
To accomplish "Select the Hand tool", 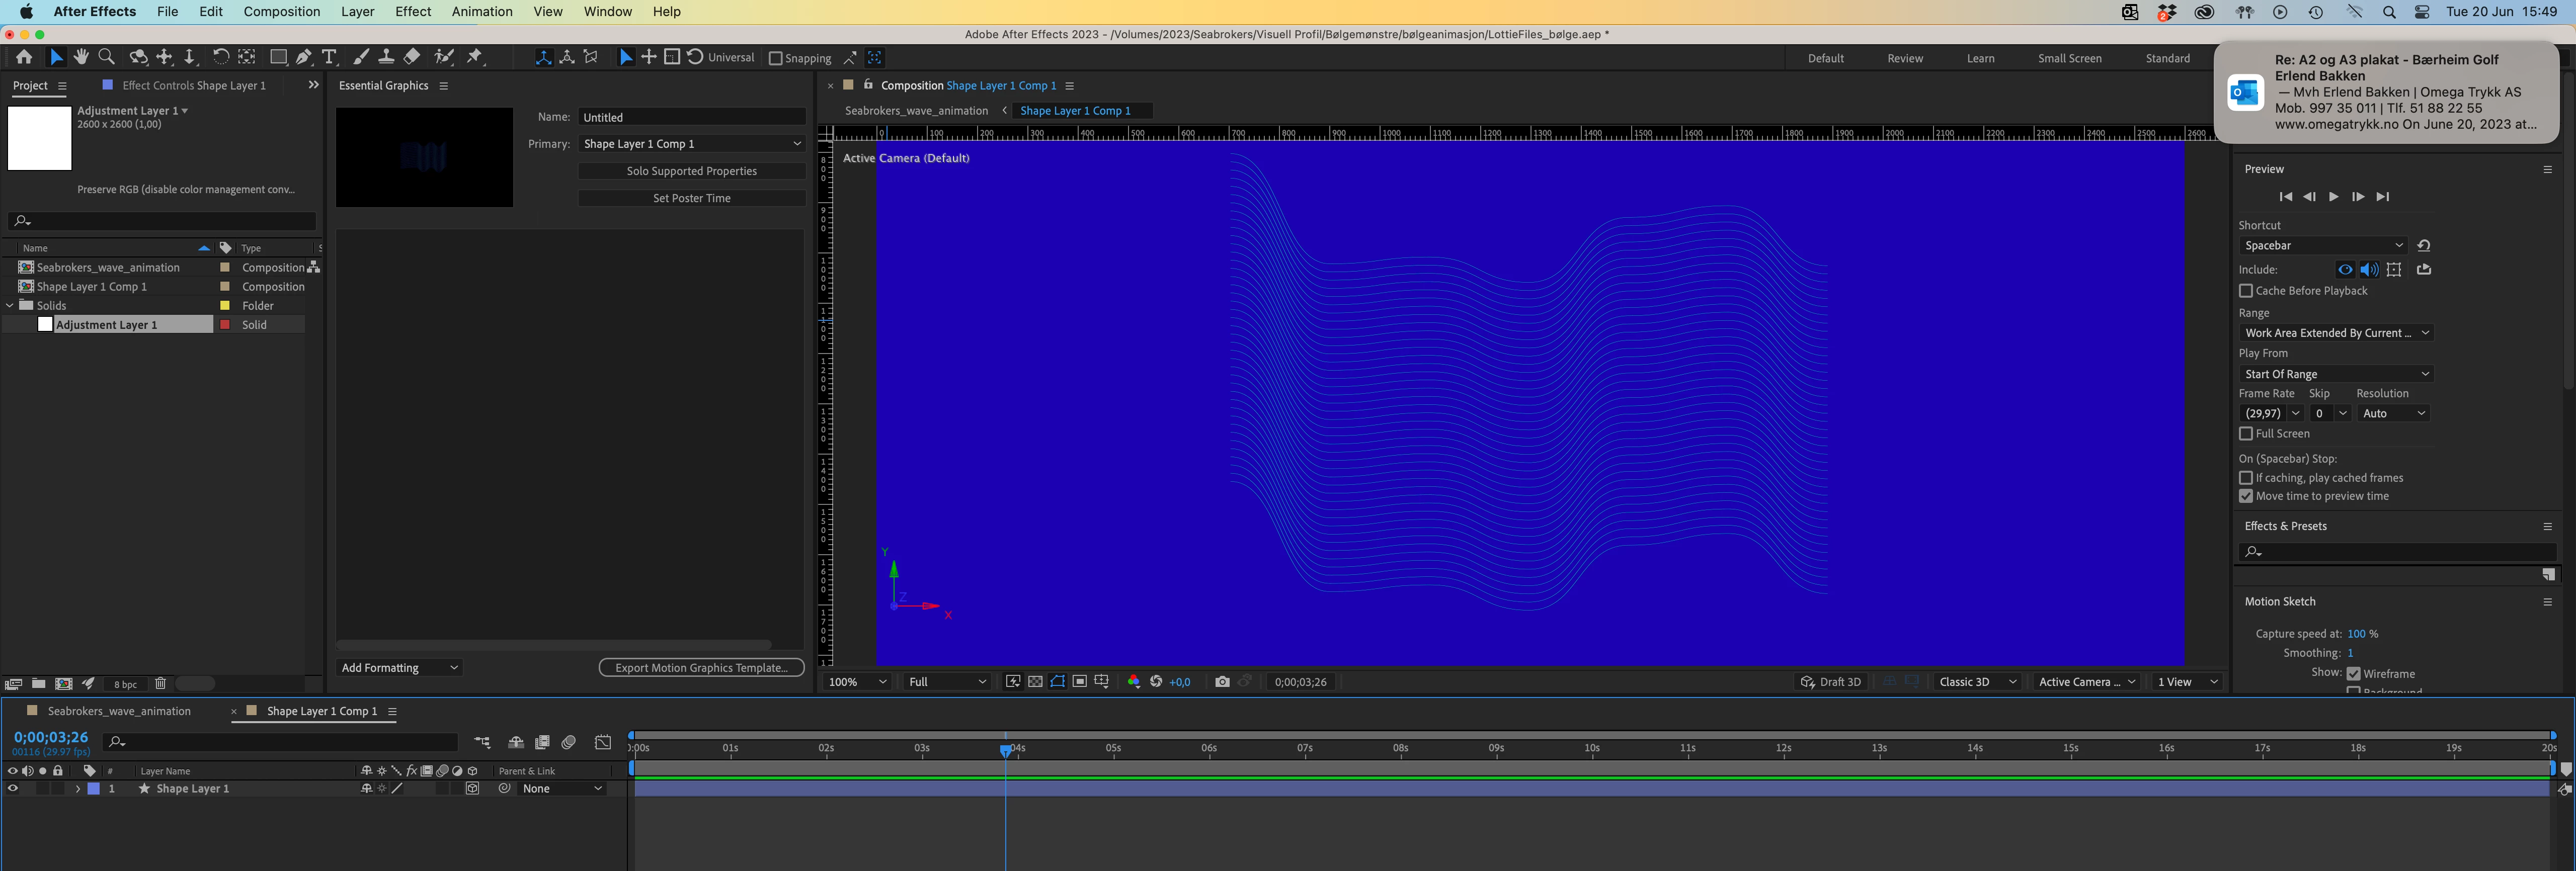I will tap(81, 57).
